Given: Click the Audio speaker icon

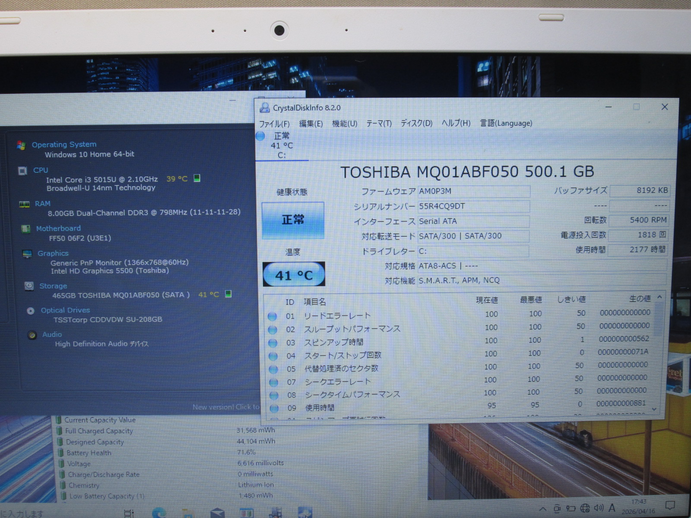Looking at the screenshot, I should pyautogui.click(x=32, y=335).
